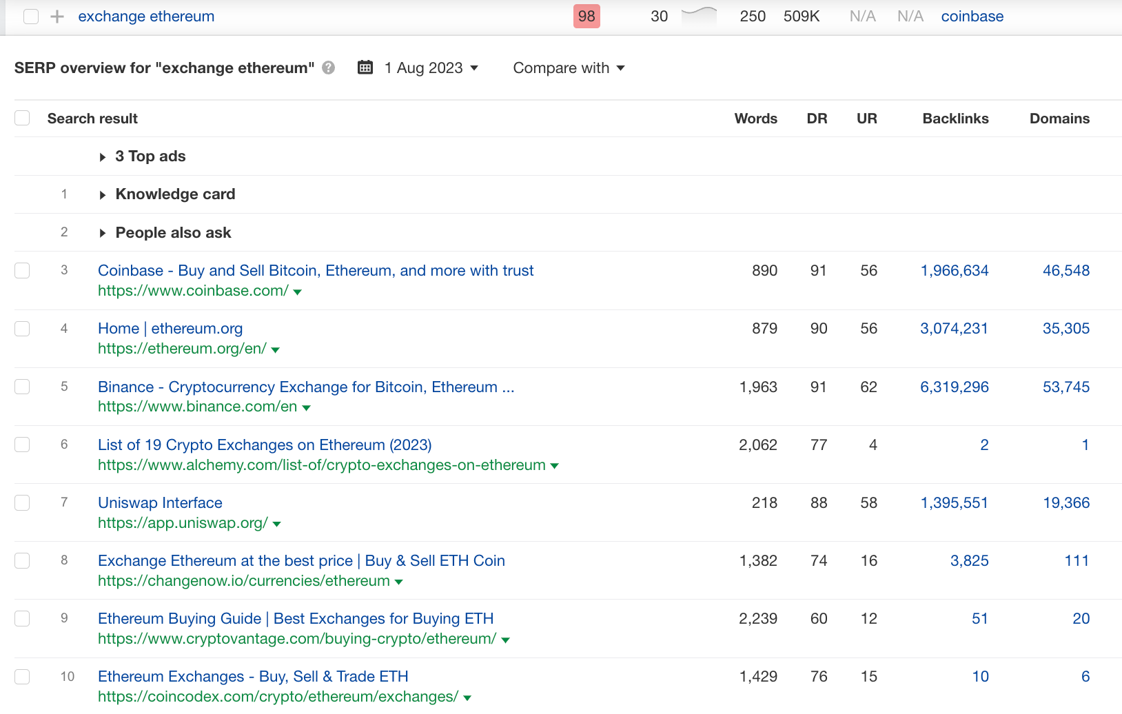
Task: Click the Backlinks column header
Action: (x=955, y=119)
